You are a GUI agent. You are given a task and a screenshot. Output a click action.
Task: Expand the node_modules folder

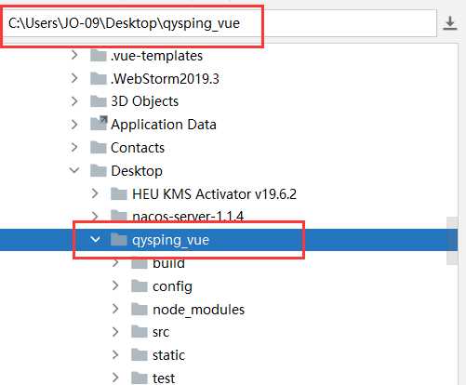pos(115,309)
